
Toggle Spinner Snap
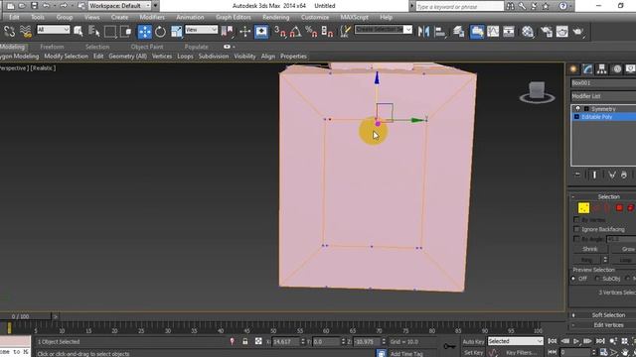click(327, 32)
